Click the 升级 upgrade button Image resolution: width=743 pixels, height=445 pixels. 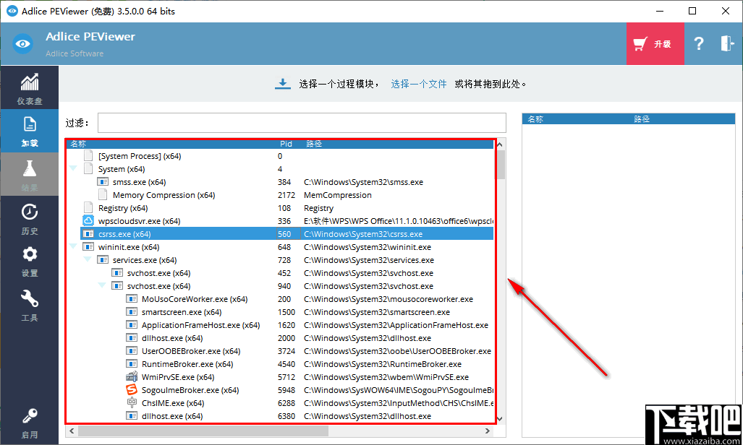pos(655,43)
